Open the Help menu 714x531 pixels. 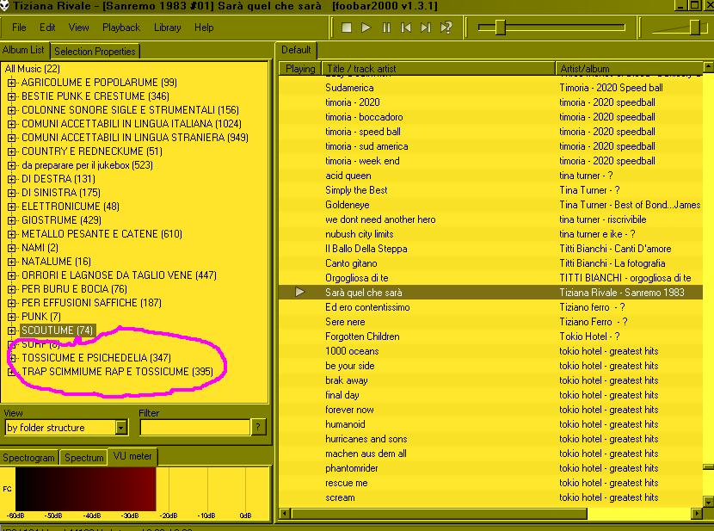[x=204, y=28]
